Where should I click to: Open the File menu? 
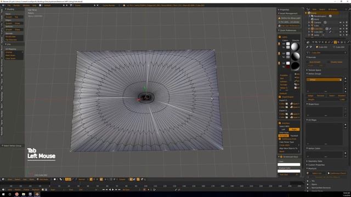(9, 5)
